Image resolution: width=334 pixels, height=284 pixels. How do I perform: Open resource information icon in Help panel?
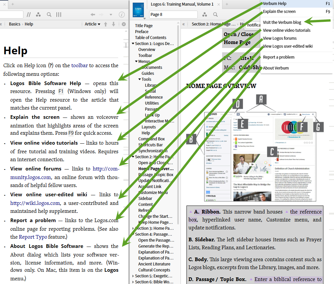tap(122, 15)
